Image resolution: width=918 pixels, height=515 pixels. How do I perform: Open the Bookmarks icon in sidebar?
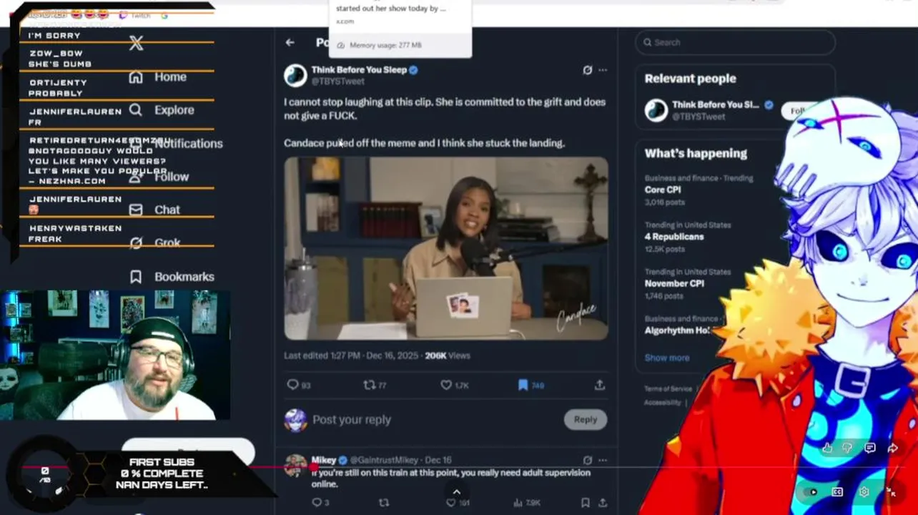pos(136,277)
